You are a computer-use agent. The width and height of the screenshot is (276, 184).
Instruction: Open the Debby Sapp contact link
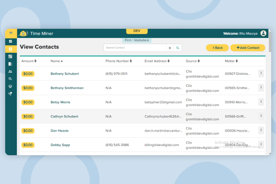[60, 145]
